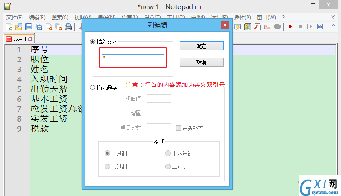Focus the text to insert field
Image resolution: width=341 pixels, height=196 pixels.
tap(133, 59)
